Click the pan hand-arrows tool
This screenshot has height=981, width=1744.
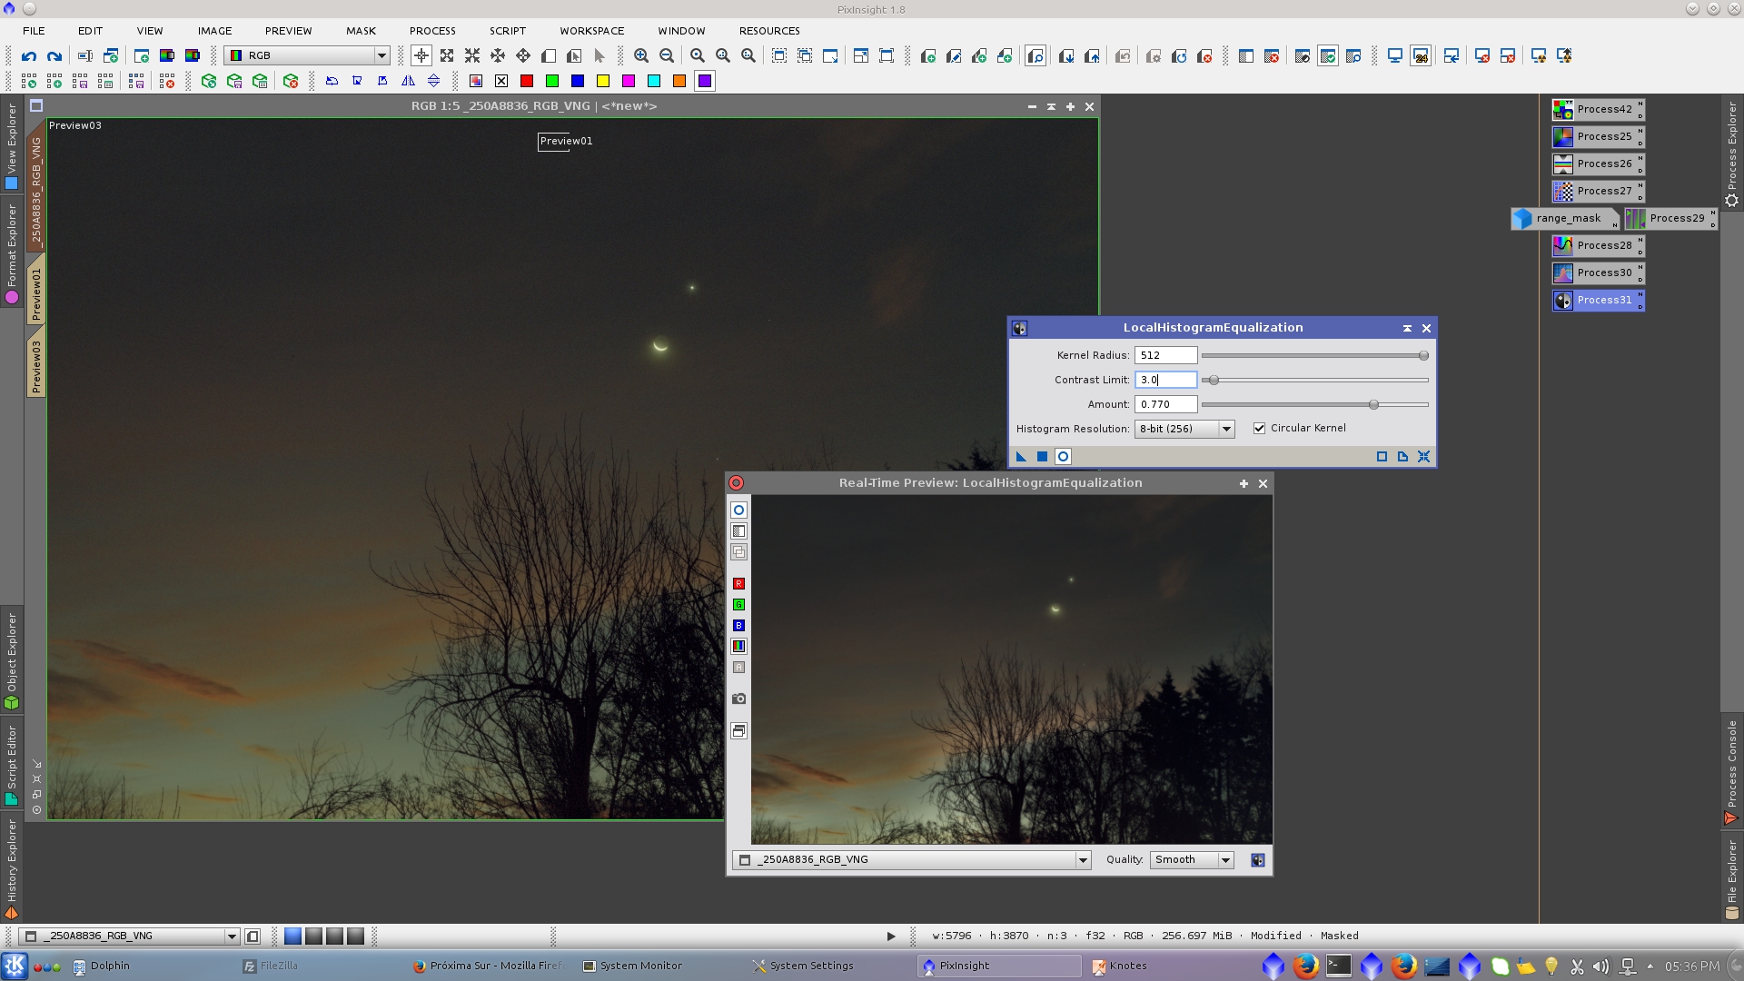coord(523,56)
